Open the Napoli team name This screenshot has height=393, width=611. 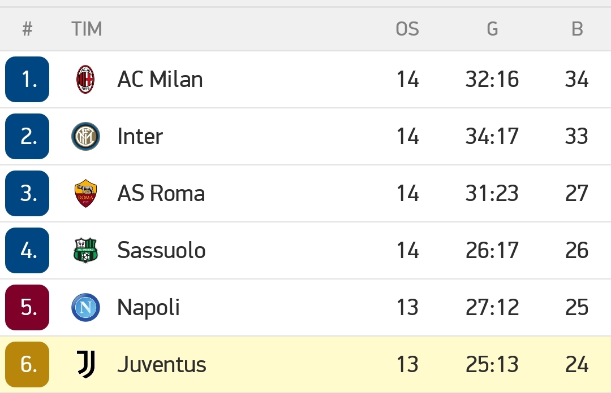click(x=148, y=307)
